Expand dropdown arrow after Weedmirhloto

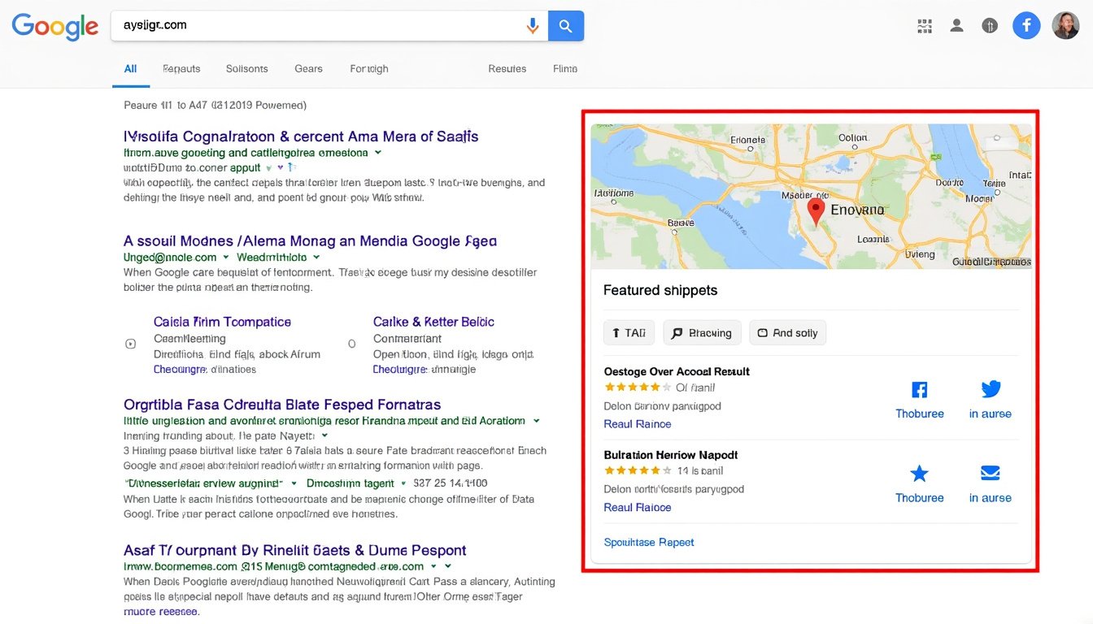[316, 257]
